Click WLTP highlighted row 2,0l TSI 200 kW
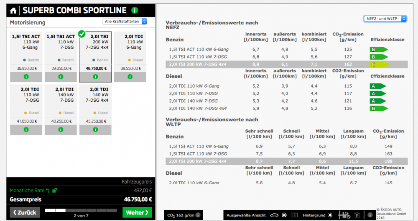Image resolution: width=418 pixels, height=221 pixels. point(287,161)
